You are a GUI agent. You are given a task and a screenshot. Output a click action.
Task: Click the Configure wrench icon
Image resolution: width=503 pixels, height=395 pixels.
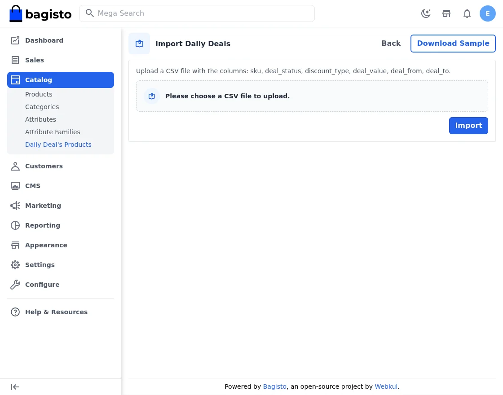coord(15,285)
